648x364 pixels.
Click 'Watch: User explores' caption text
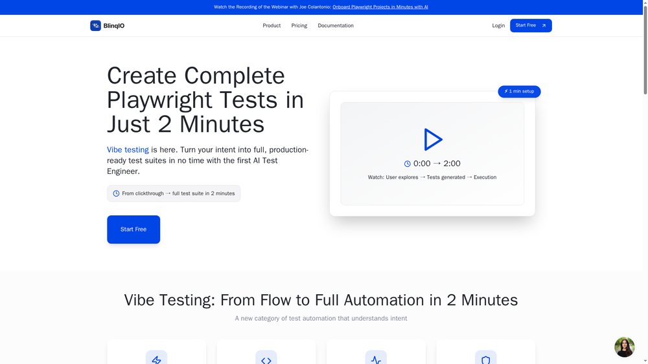pyautogui.click(x=432, y=177)
